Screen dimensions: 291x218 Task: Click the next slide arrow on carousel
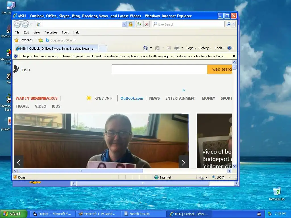point(184,163)
